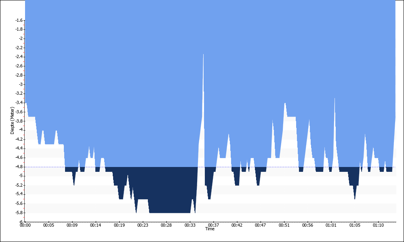Image resolution: width=404 pixels, height=242 pixels.
Task: Click the -2 depth axis label
Action: (x=21, y=39)
